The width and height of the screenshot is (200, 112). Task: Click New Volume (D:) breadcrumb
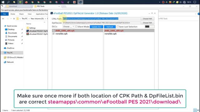click(x=37, y=19)
